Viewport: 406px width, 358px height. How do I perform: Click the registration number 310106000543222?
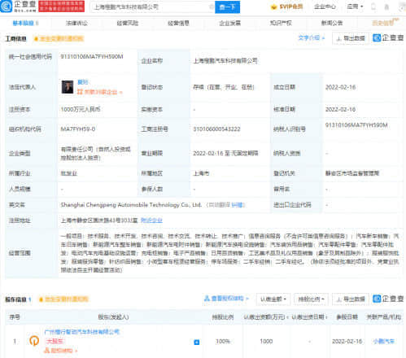point(216,129)
